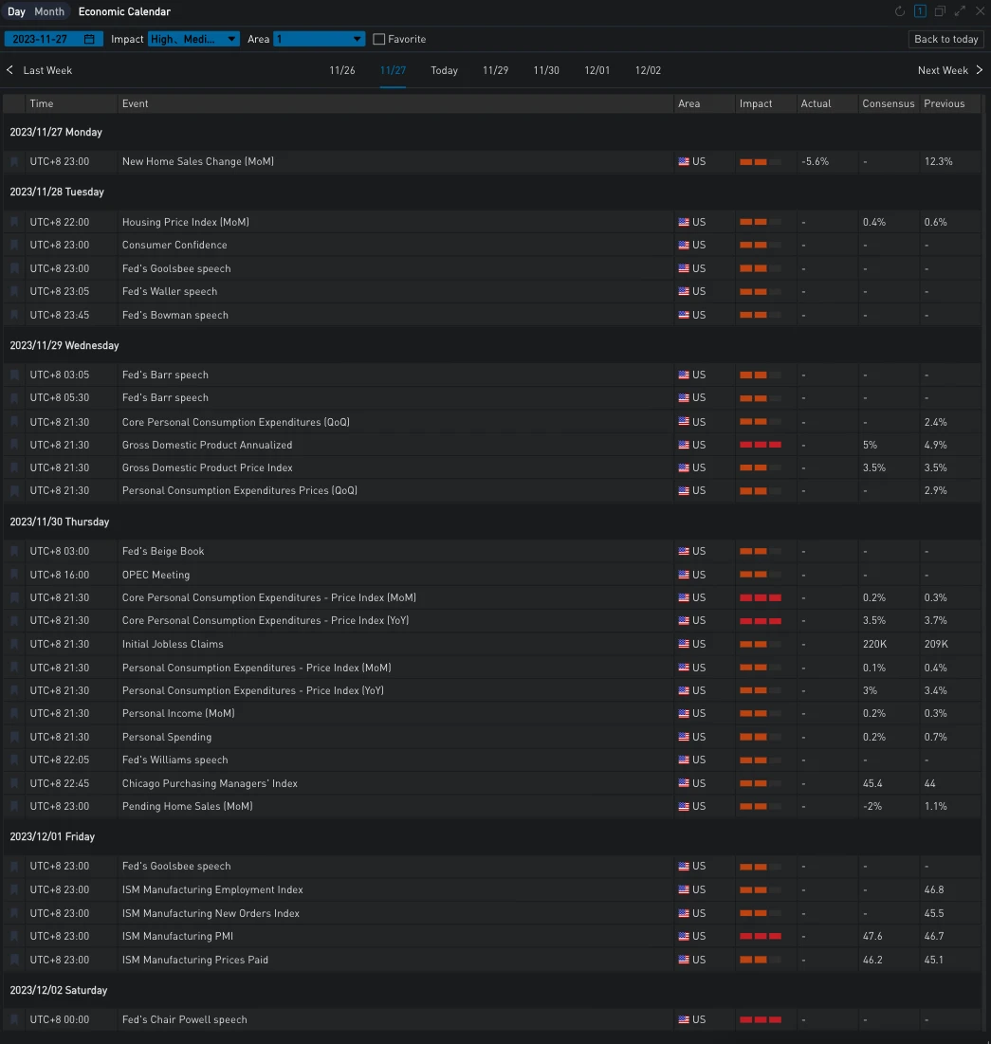Switch to Month view toggle
The width and height of the screenshot is (991, 1044).
49,11
